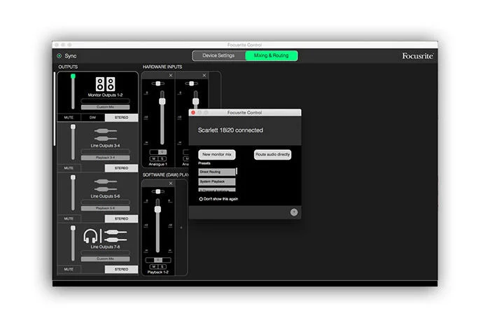The height and width of the screenshot is (330, 490).
Task: Mute Line Outputs 3-4
Action: (x=69, y=168)
